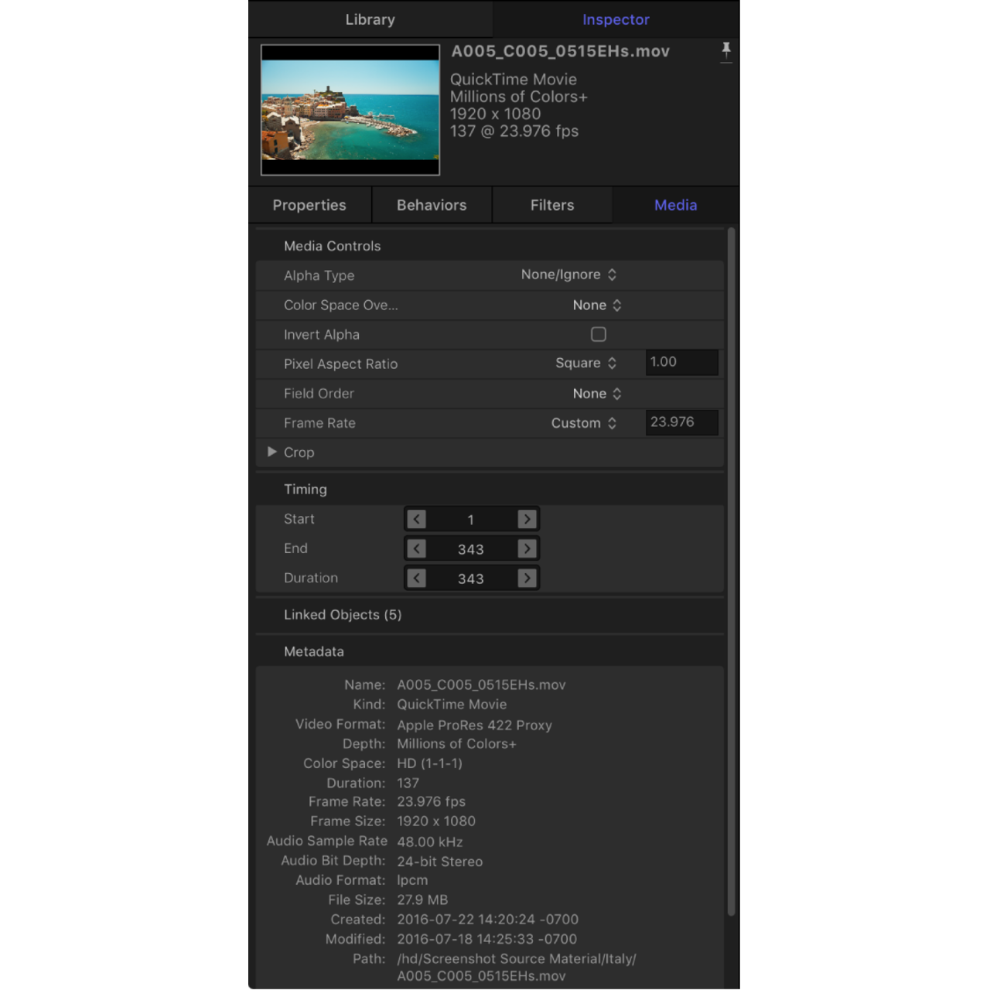Decrement the End value with left arrow
Viewport: 990px width, 990px height.
(416, 548)
